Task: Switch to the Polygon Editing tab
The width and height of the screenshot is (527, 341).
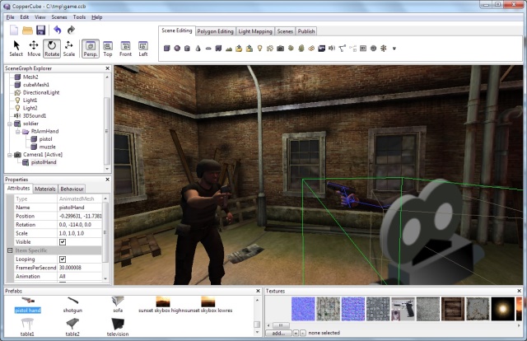Action: pyautogui.click(x=215, y=31)
